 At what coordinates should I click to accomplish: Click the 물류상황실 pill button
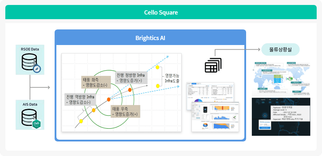click(x=280, y=50)
